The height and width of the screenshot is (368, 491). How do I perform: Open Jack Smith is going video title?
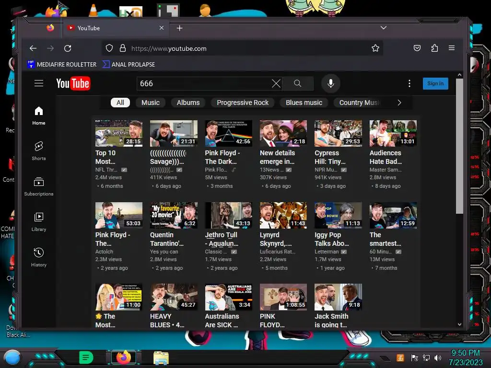click(x=331, y=321)
